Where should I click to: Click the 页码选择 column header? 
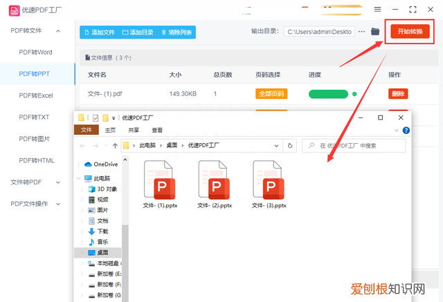tap(268, 75)
